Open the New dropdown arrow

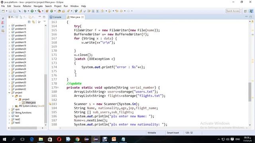[6, 11]
